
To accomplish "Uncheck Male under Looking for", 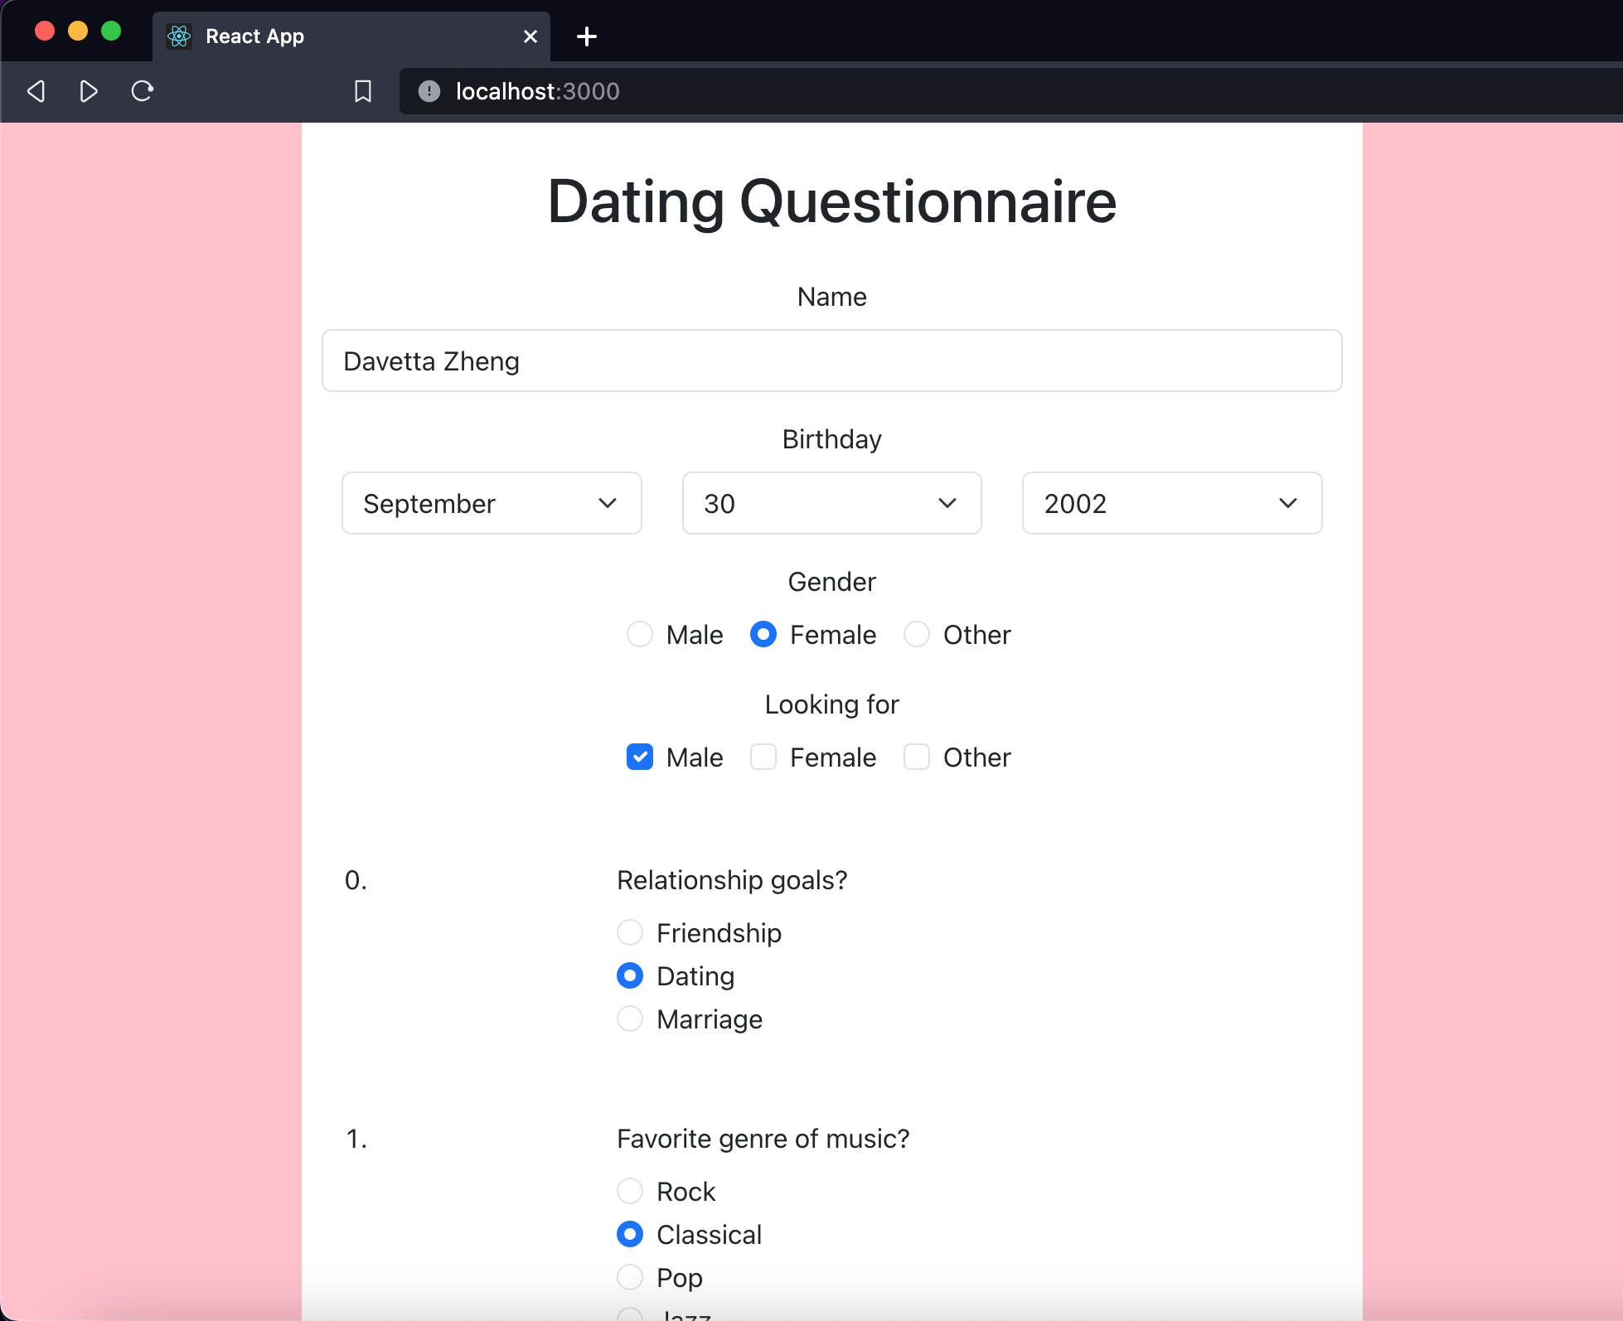I will coord(639,757).
